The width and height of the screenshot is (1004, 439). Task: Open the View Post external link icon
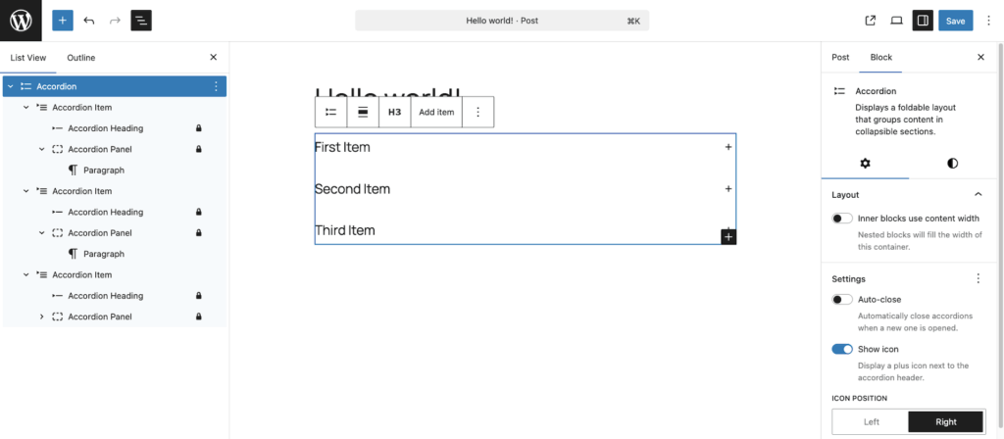coord(871,20)
